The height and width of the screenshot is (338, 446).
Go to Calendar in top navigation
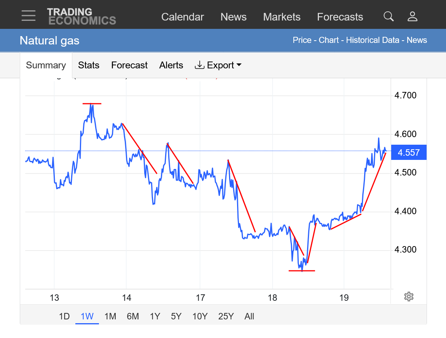click(x=183, y=17)
